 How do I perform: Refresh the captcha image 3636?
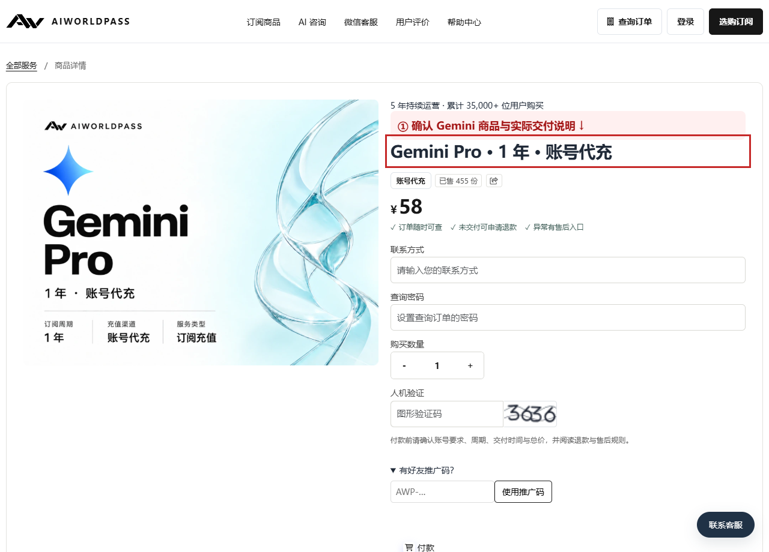(530, 414)
